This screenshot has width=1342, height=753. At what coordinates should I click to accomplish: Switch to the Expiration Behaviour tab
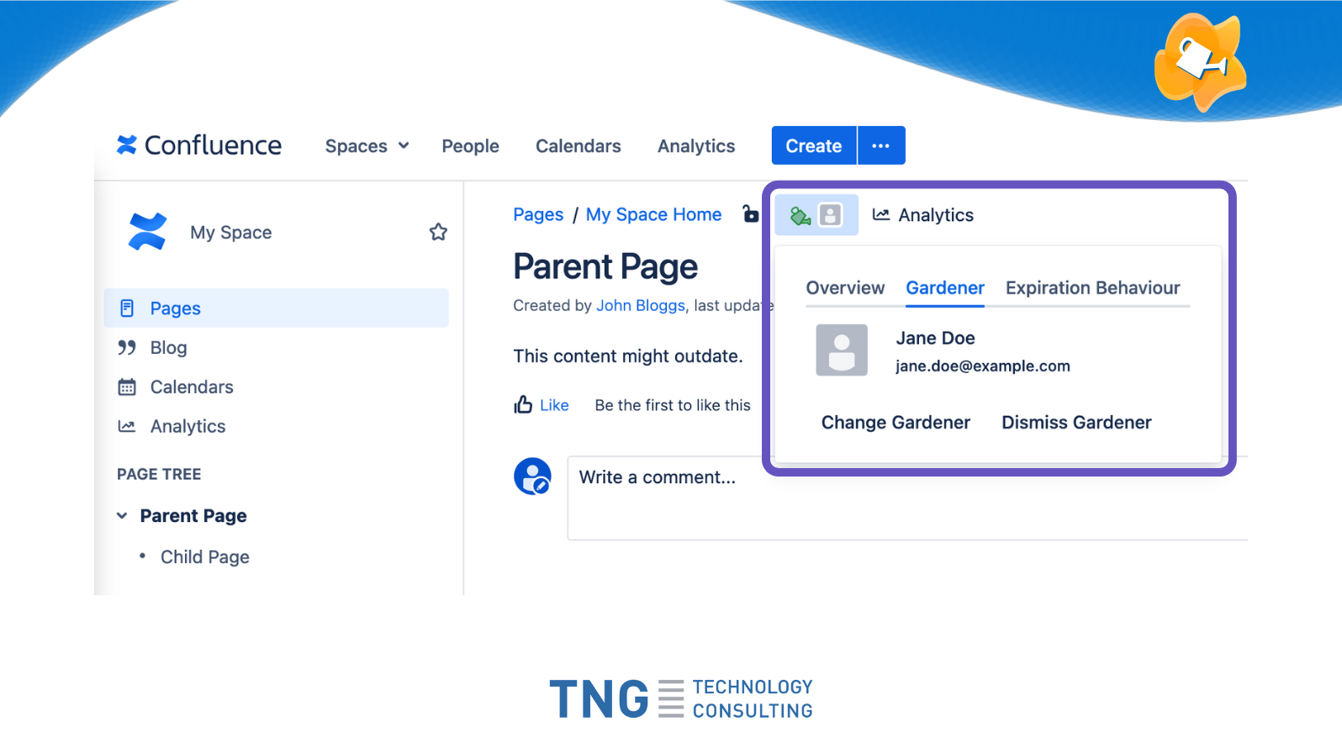coord(1093,288)
